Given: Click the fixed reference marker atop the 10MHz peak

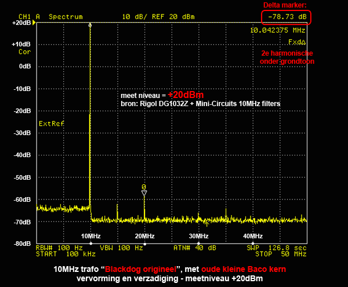Looking at the screenshot, I should [90, 24].
